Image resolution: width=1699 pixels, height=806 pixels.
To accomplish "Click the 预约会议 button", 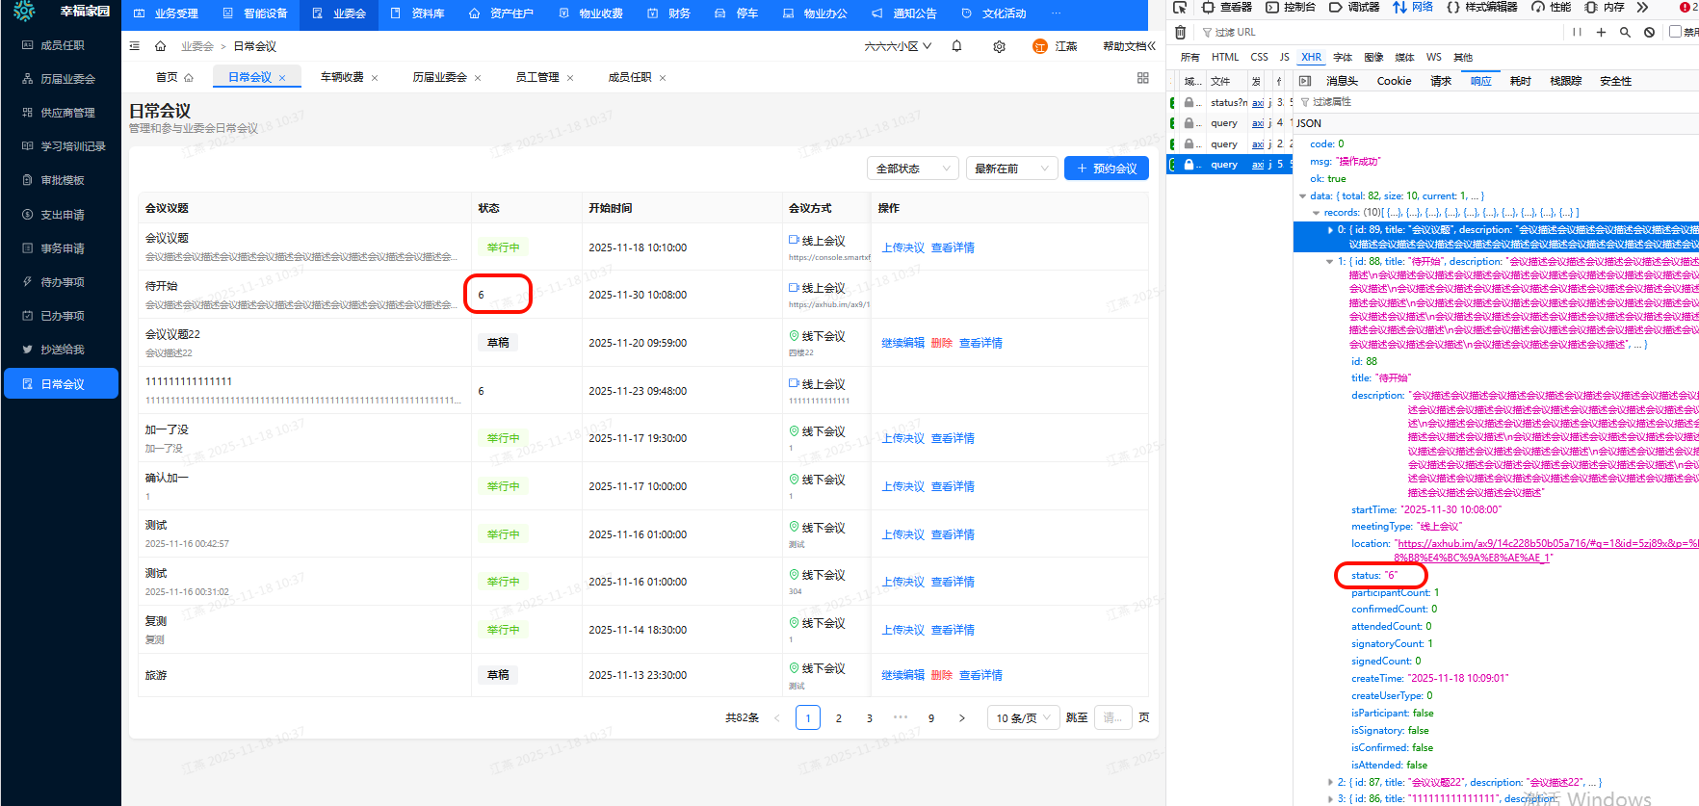I will point(1107,169).
